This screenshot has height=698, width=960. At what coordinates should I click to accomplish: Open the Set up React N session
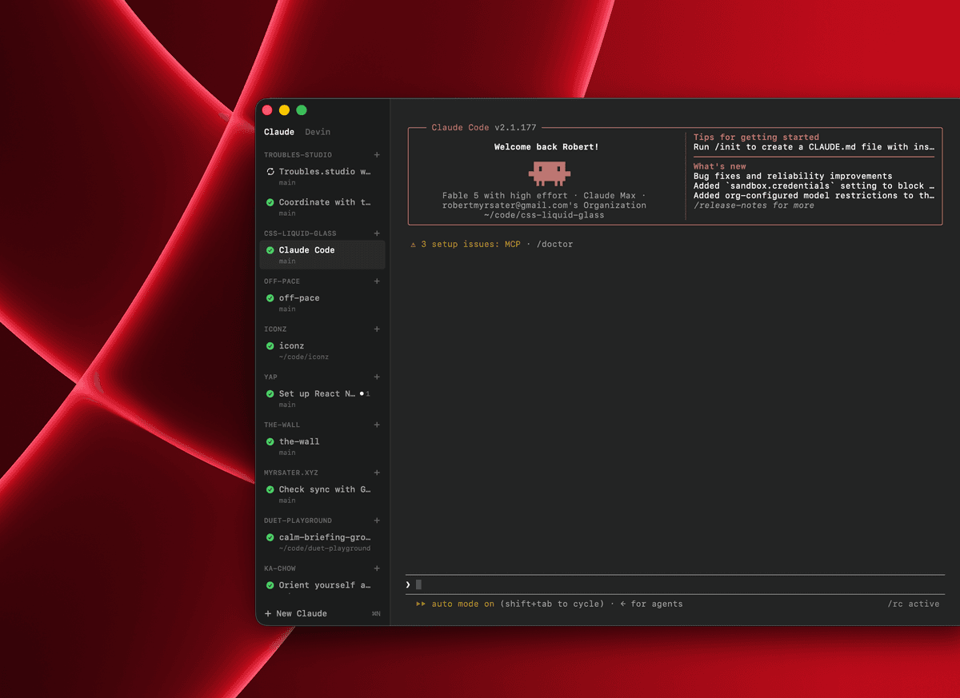tap(322, 399)
